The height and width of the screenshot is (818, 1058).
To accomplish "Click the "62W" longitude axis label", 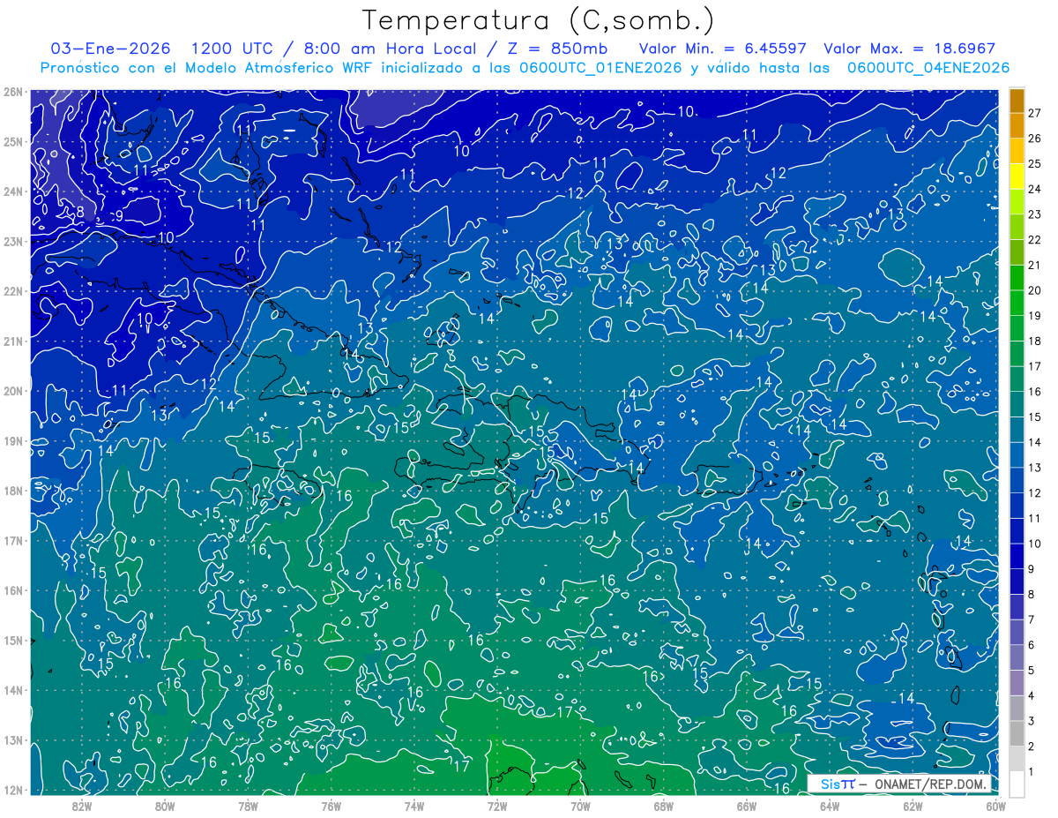I will point(913,806).
